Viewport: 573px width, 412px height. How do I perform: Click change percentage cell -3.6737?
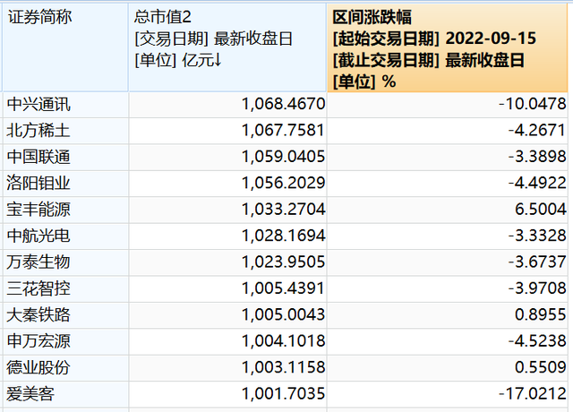coord(448,262)
